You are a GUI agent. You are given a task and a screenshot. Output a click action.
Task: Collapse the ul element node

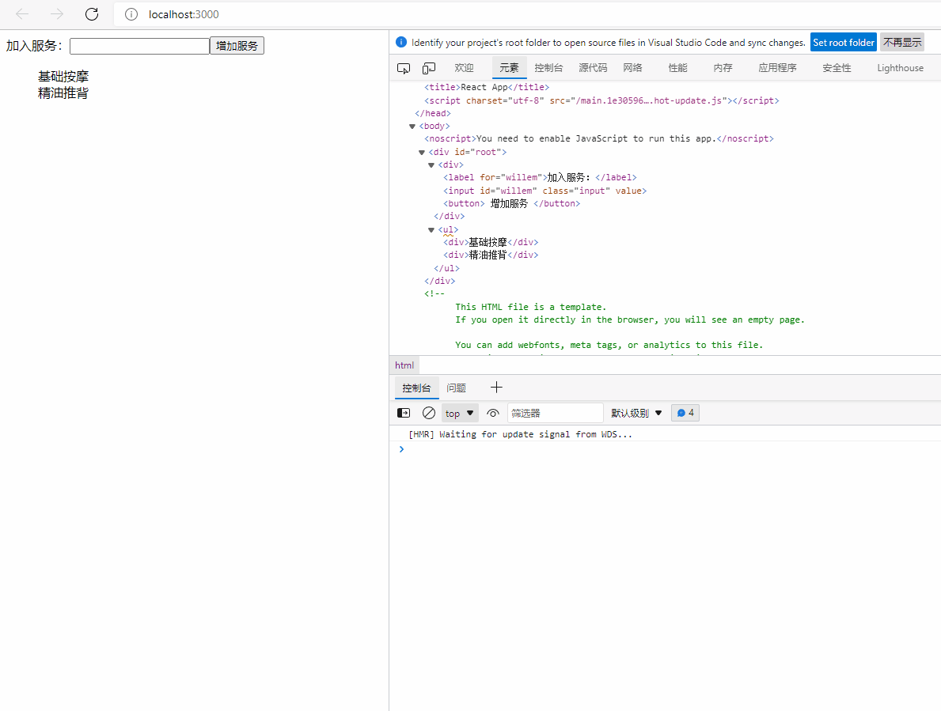click(x=431, y=230)
